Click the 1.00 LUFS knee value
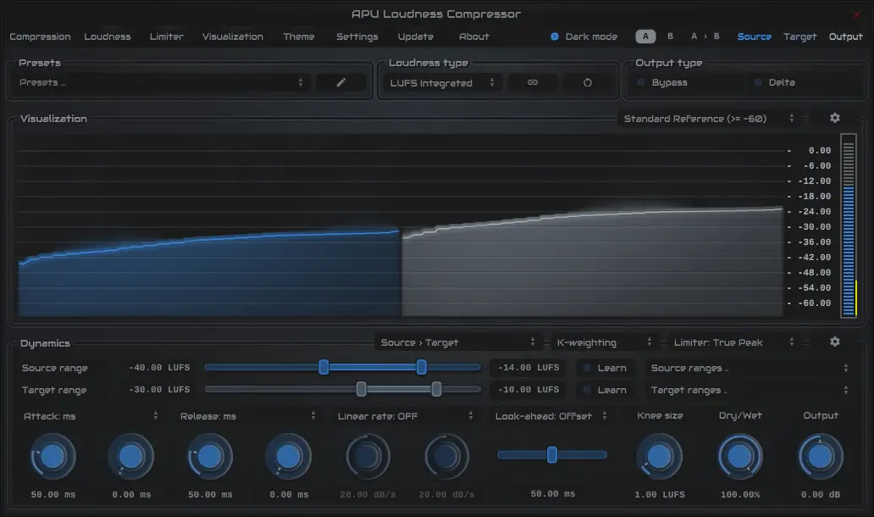 pyautogui.click(x=660, y=495)
